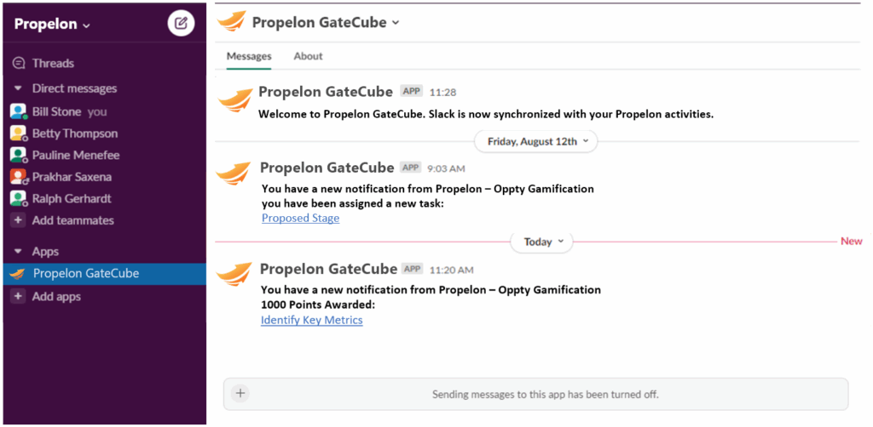Image resolution: width=873 pixels, height=427 pixels.
Task: Click Prakhar Saxena's avatar icon
Action: pos(19,177)
